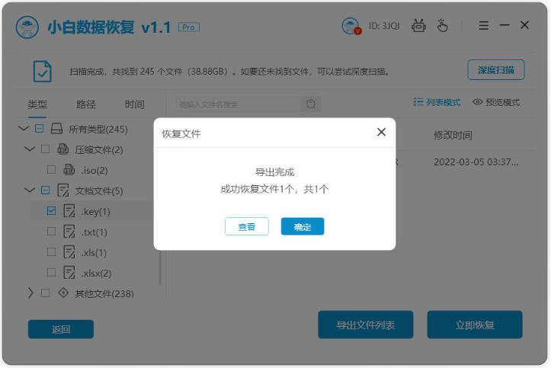Close the 恢复文件 dialog with X
Image resolution: width=551 pixels, height=368 pixels.
point(382,133)
